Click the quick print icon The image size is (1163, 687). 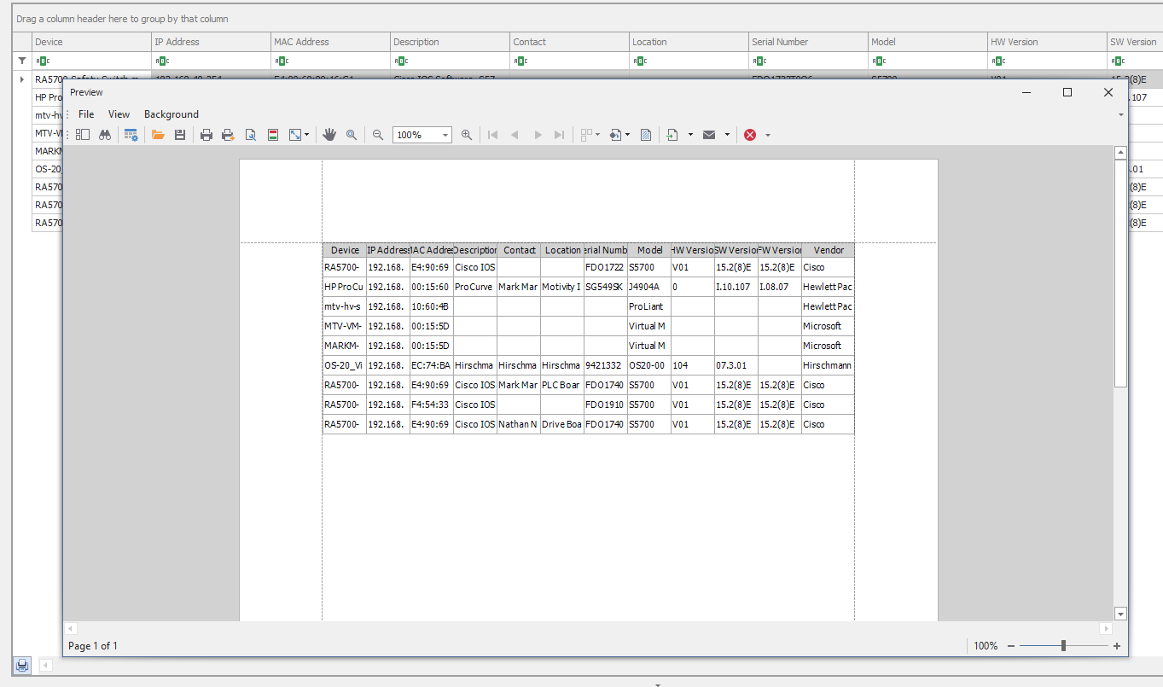tap(228, 135)
